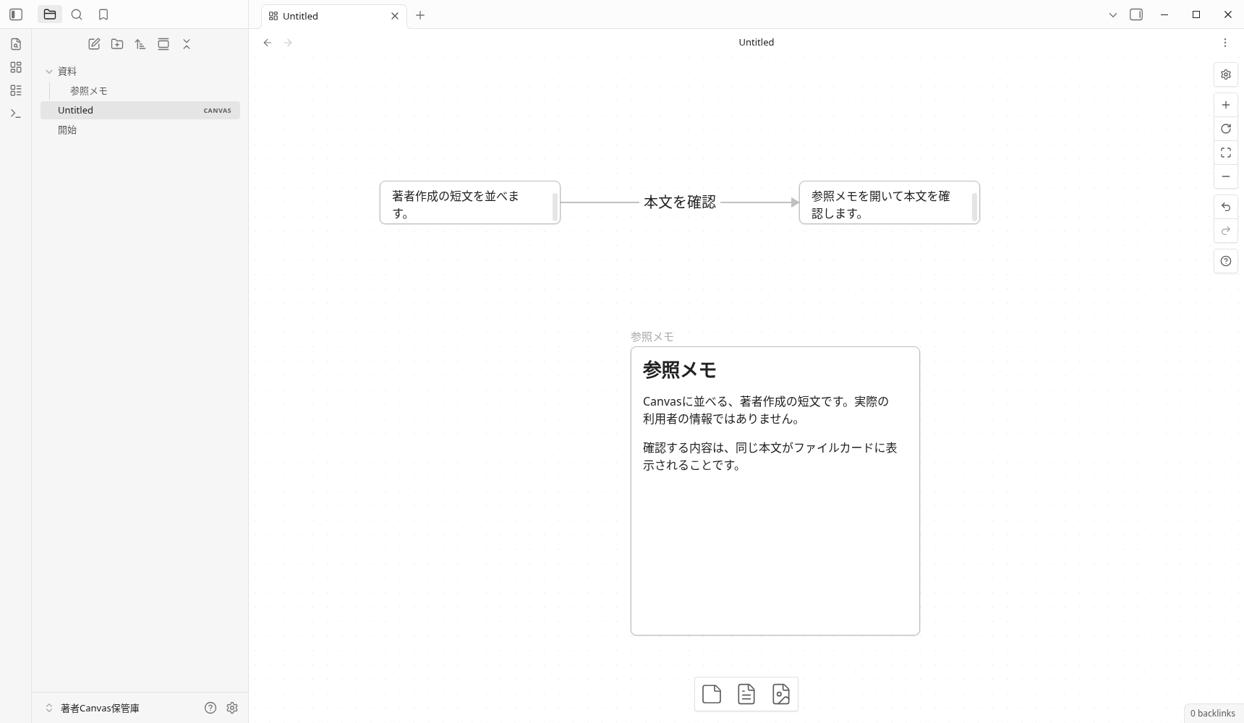This screenshot has height=723, width=1244.
Task: Create a new note
Action: pyautogui.click(x=94, y=44)
